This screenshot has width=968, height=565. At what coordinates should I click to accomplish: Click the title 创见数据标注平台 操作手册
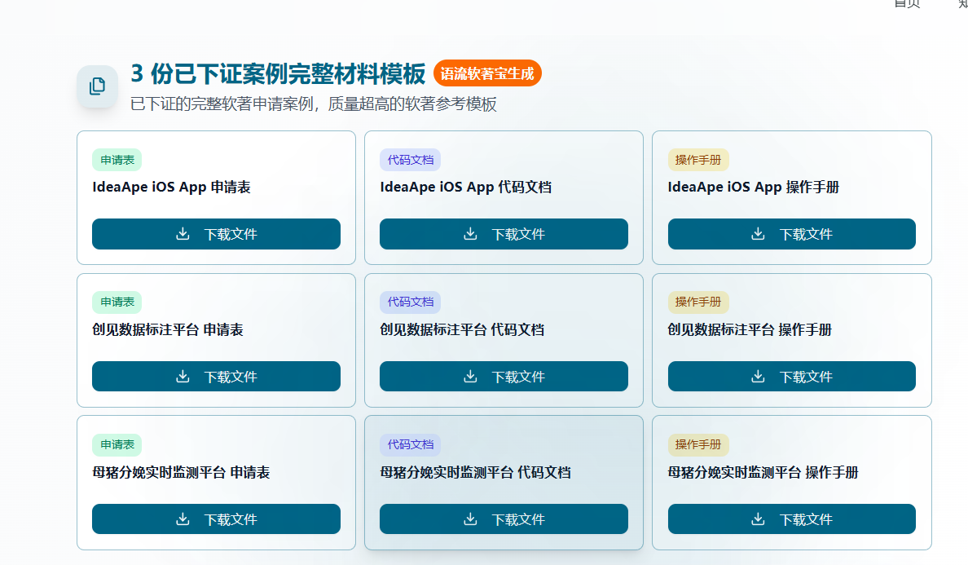[x=750, y=329]
